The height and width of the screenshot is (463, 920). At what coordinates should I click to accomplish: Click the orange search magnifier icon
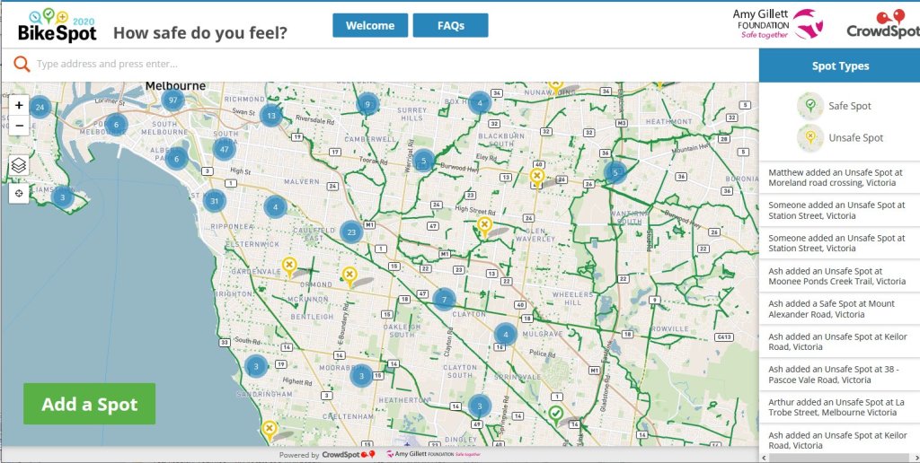(x=21, y=64)
